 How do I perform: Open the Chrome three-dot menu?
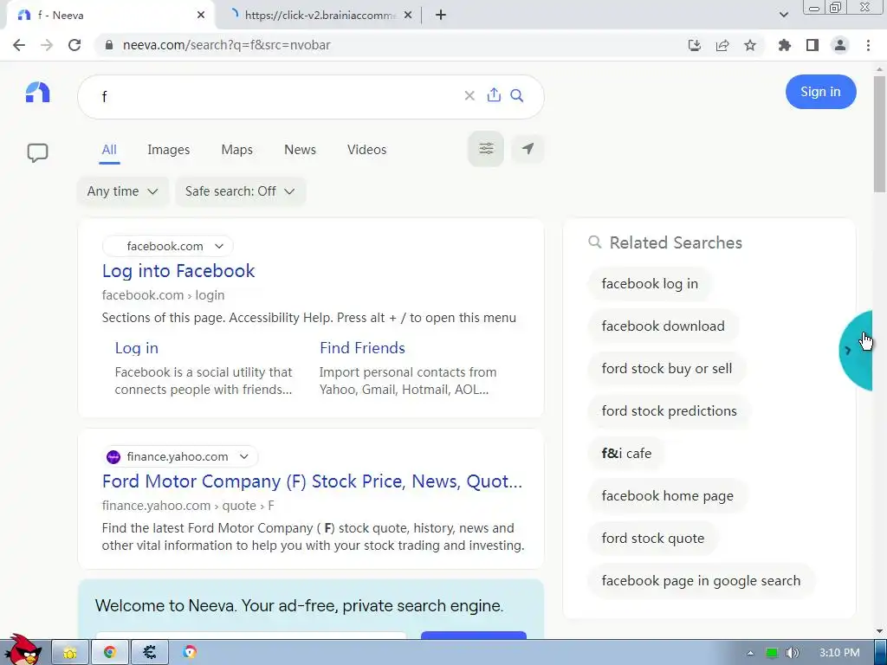pos(868,45)
